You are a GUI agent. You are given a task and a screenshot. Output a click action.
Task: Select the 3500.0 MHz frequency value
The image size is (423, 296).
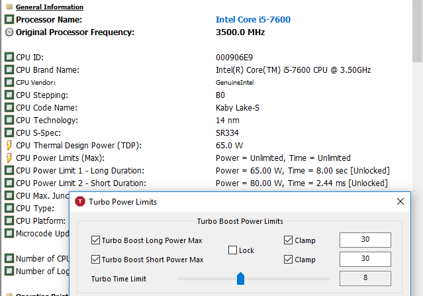click(240, 32)
